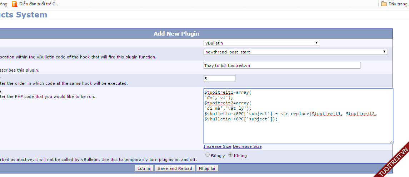The height and width of the screenshot is (177, 409).
Task: Click the Lưu lại save button
Action: 144,168
